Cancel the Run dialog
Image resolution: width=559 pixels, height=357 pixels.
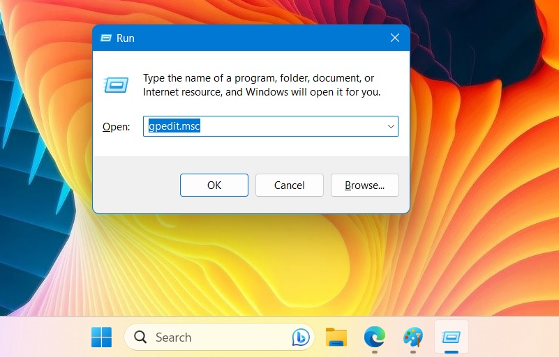(x=289, y=185)
